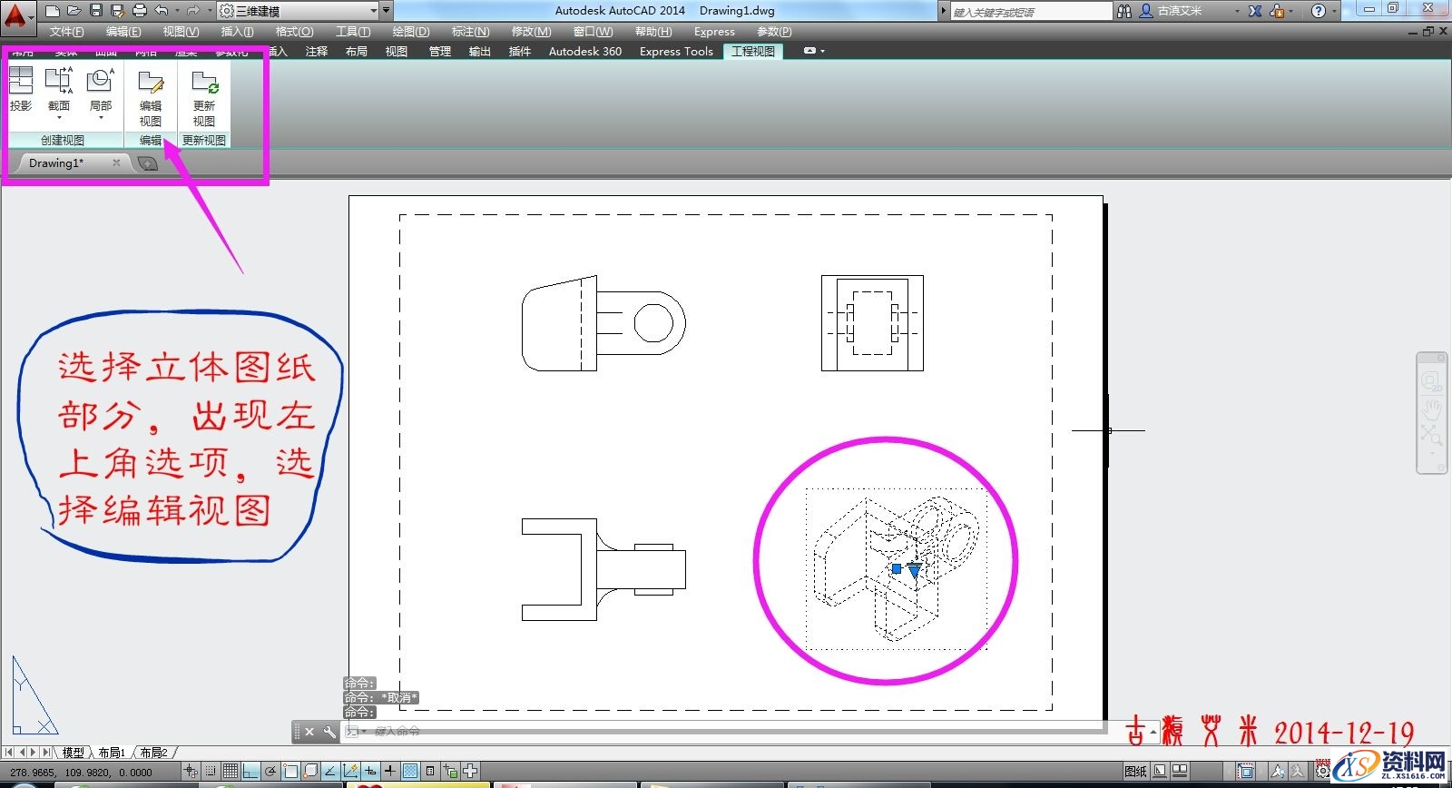The height and width of the screenshot is (788, 1452).
Task: Open the Autodesk Exchange X icon
Action: [x=1255, y=11]
